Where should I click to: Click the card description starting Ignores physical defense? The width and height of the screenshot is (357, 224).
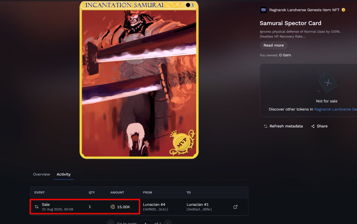(300, 34)
